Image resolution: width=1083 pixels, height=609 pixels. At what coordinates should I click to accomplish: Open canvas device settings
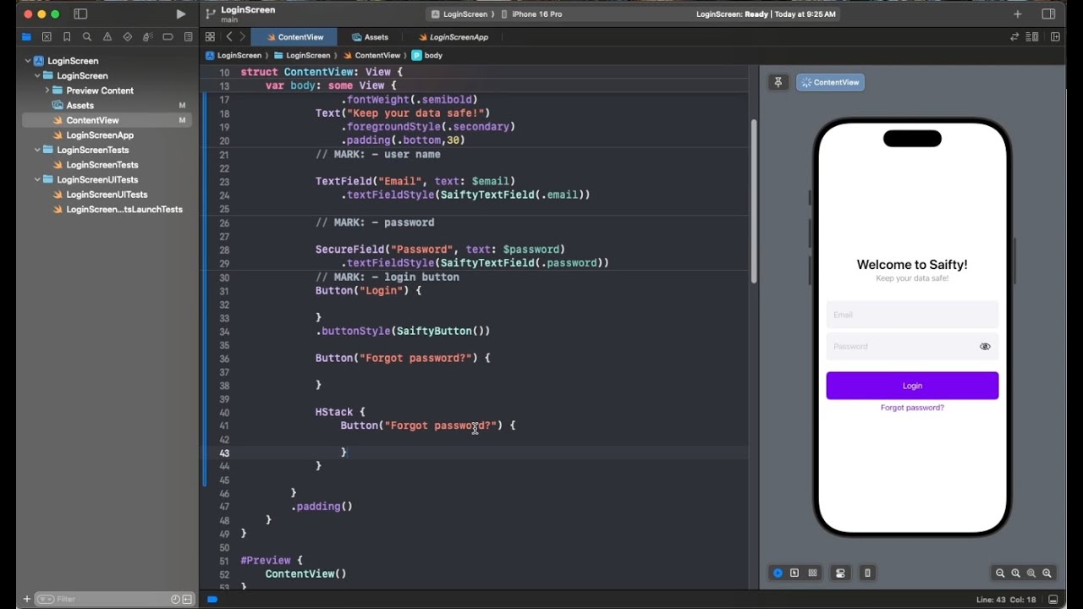[840, 573]
